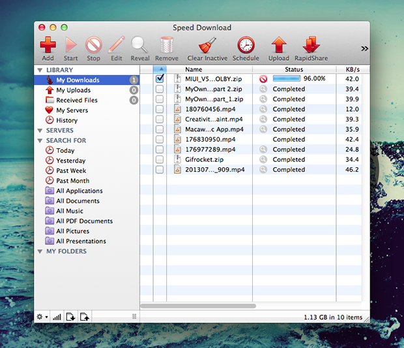Click the MyOwn...part_1.zip file icon
The image size is (404, 348).
[177, 99]
